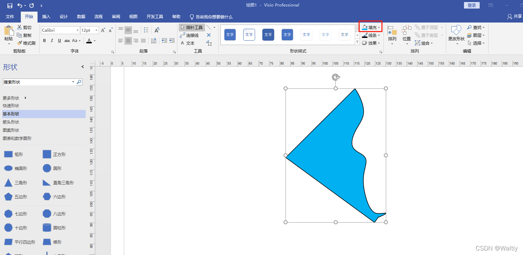
Task: Select the Pointer Tool (指针工具)
Action: (x=192, y=27)
